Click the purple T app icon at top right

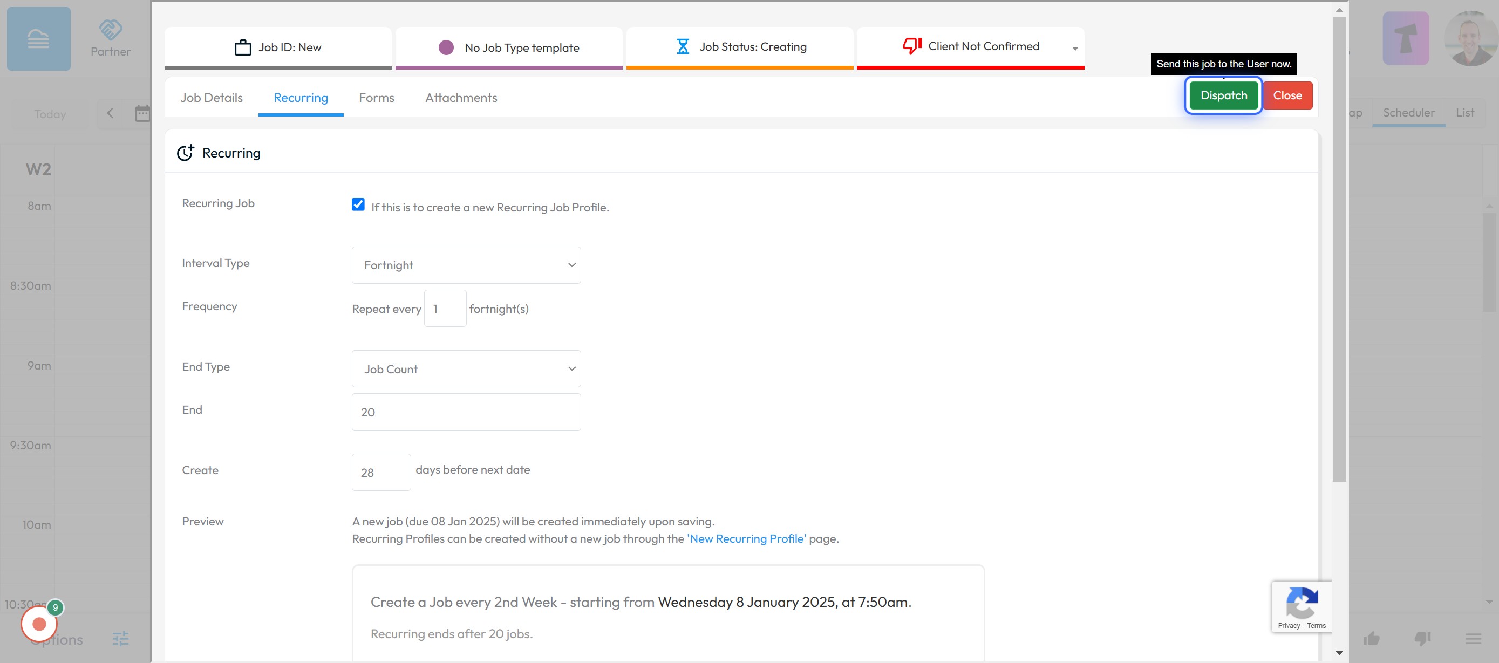pos(1406,38)
